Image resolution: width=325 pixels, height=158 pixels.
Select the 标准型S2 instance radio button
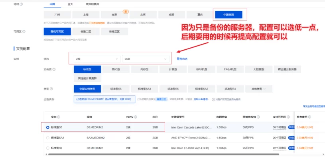coord(48,148)
